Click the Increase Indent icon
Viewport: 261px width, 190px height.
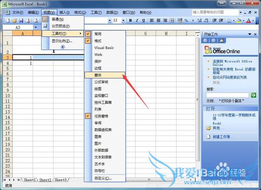tap(221, 20)
